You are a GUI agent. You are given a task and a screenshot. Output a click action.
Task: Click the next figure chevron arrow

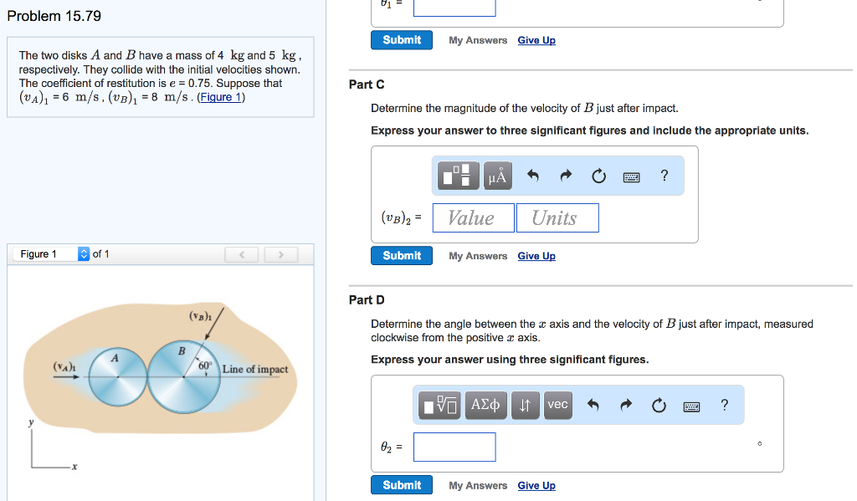tap(281, 253)
